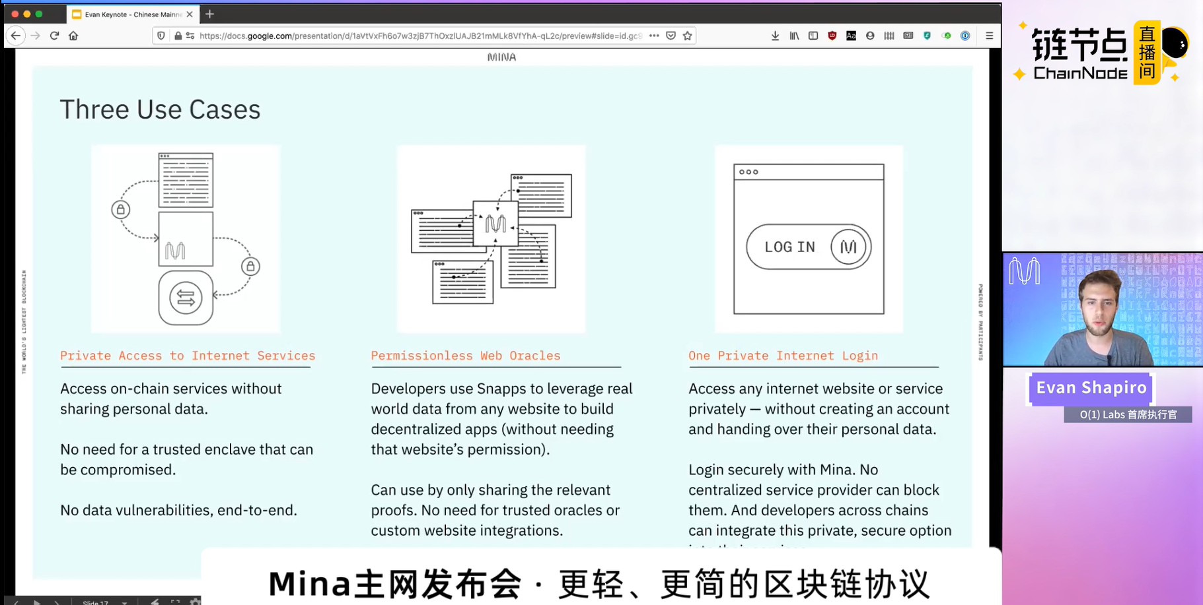Click the Three Use Cases title

(160, 110)
